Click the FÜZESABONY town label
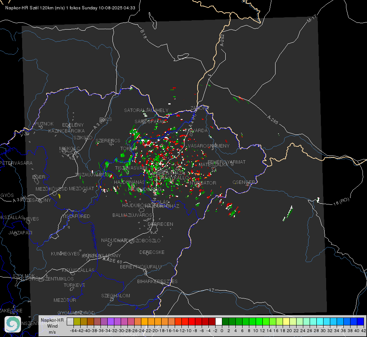 click(x=36, y=200)
